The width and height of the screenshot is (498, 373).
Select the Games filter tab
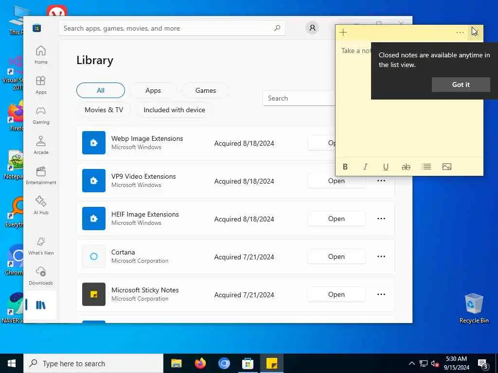[x=206, y=90]
